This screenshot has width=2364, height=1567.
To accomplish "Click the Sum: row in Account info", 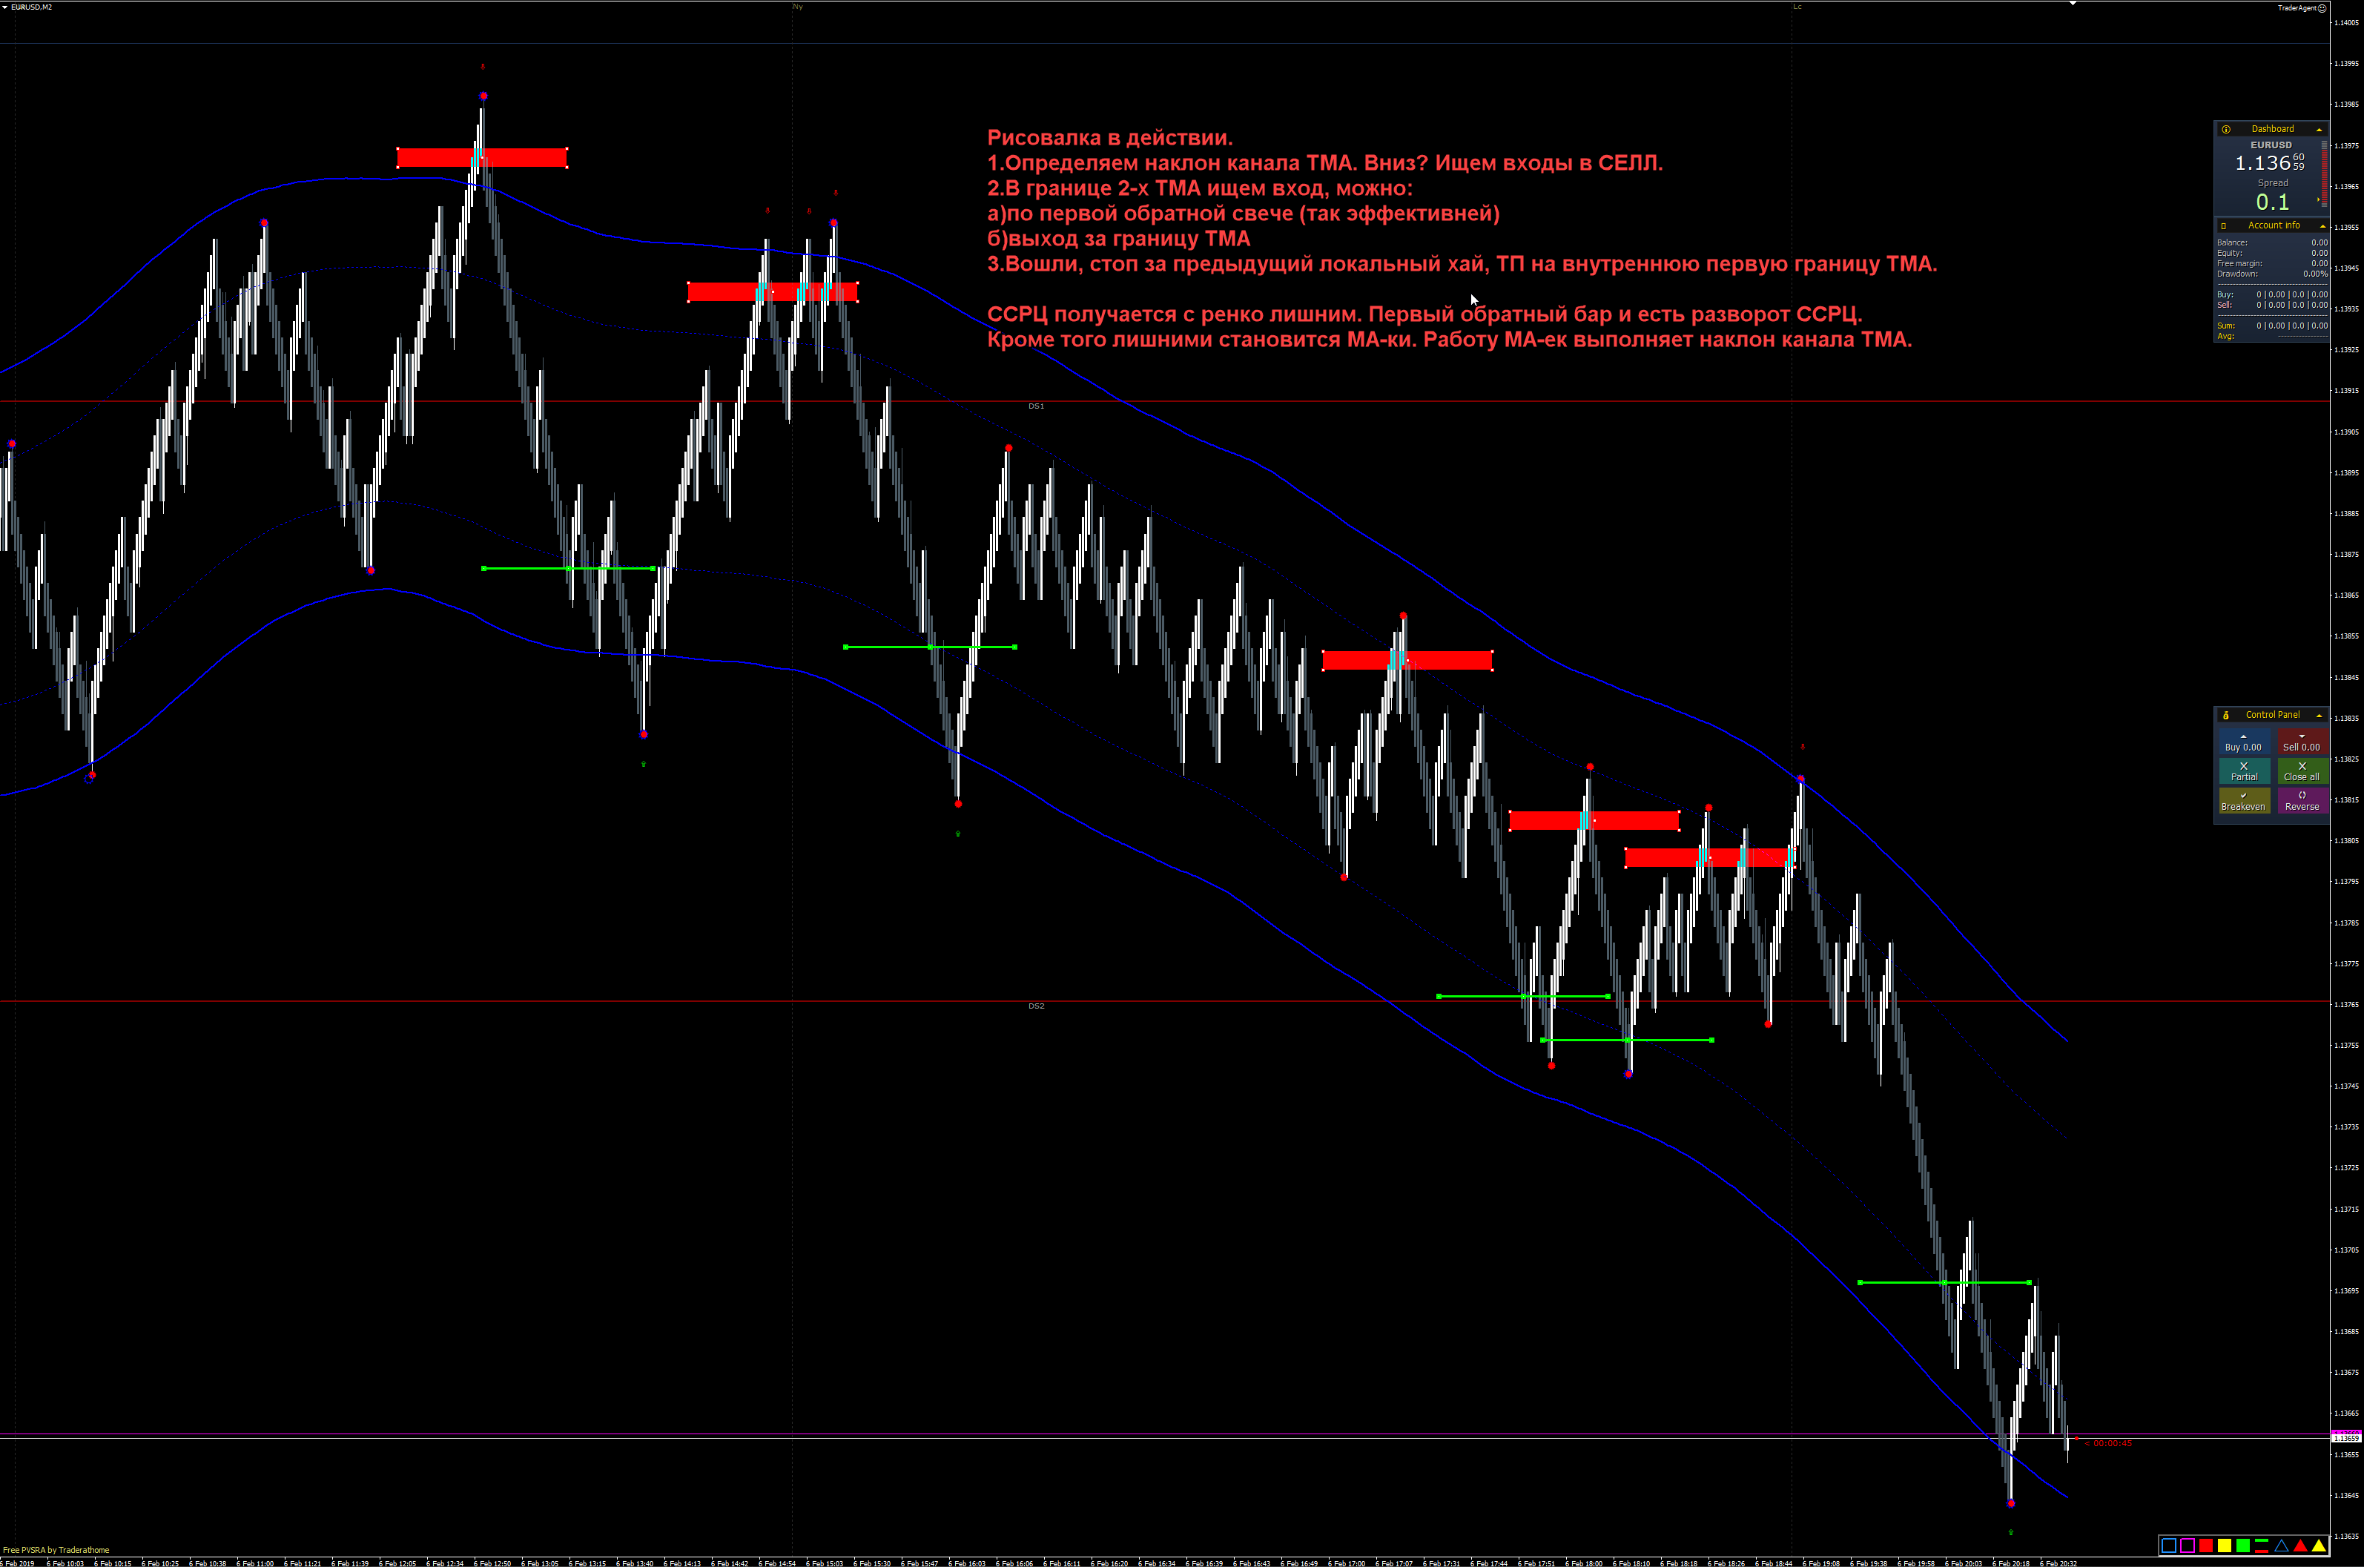I will pyautogui.click(x=2272, y=326).
